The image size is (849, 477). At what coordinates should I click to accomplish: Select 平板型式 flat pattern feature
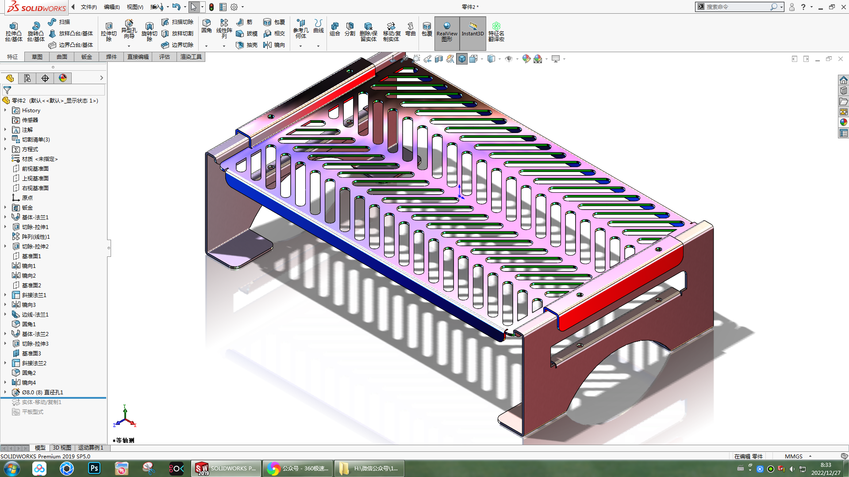33,412
